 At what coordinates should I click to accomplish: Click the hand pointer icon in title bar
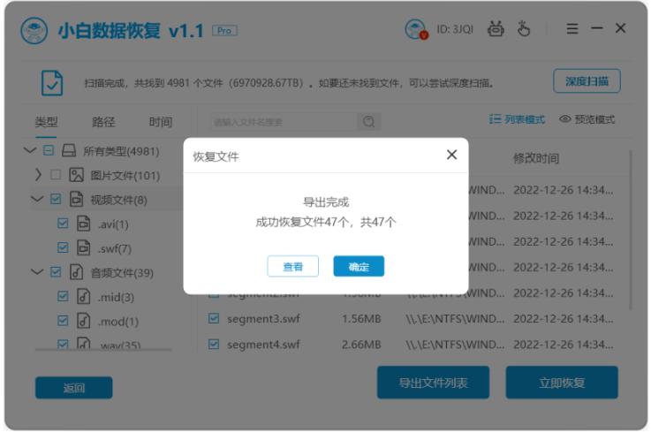click(x=524, y=28)
